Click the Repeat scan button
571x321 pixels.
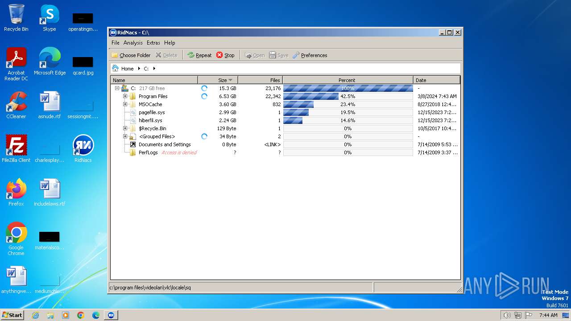coord(199,55)
